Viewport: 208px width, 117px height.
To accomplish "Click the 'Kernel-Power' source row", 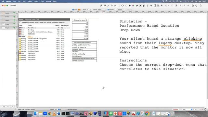I will pos(44,28).
